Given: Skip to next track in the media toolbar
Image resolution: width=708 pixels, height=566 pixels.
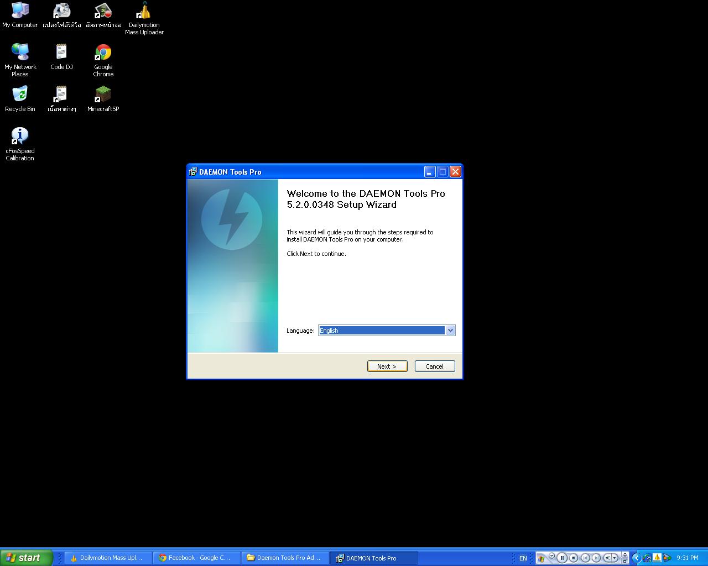Looking at the screenshot, I should [596, 558].
